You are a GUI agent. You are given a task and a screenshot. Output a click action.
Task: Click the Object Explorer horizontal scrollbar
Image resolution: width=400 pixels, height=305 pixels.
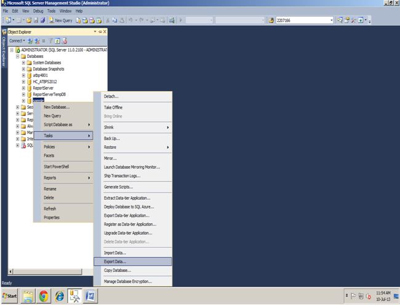pos(47,272)
